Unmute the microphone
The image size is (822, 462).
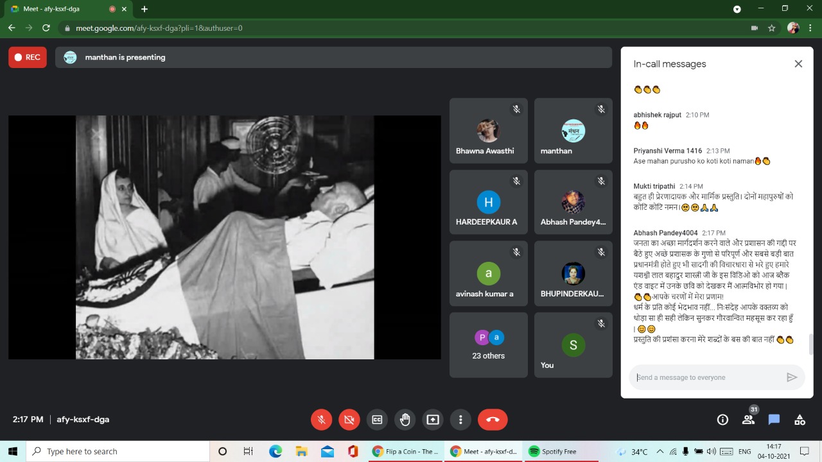click(x=321, y=420)
